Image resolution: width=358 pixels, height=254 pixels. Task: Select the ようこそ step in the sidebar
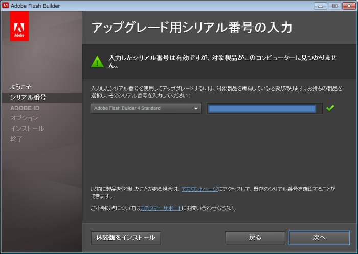20,87
